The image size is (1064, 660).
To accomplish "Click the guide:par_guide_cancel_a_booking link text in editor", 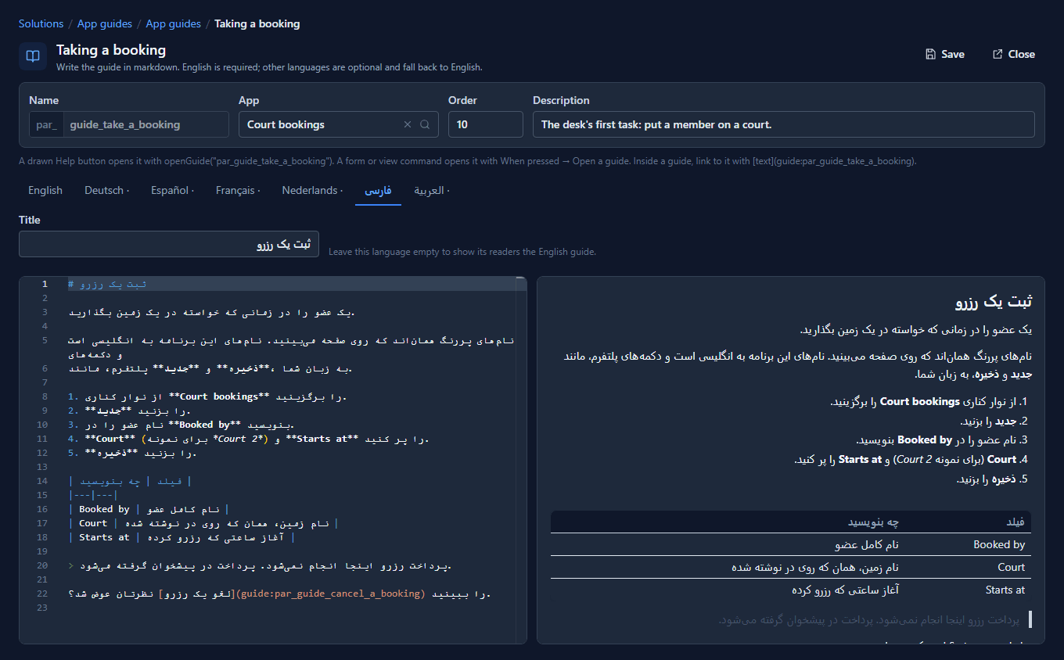I will [x=329, y=594].
